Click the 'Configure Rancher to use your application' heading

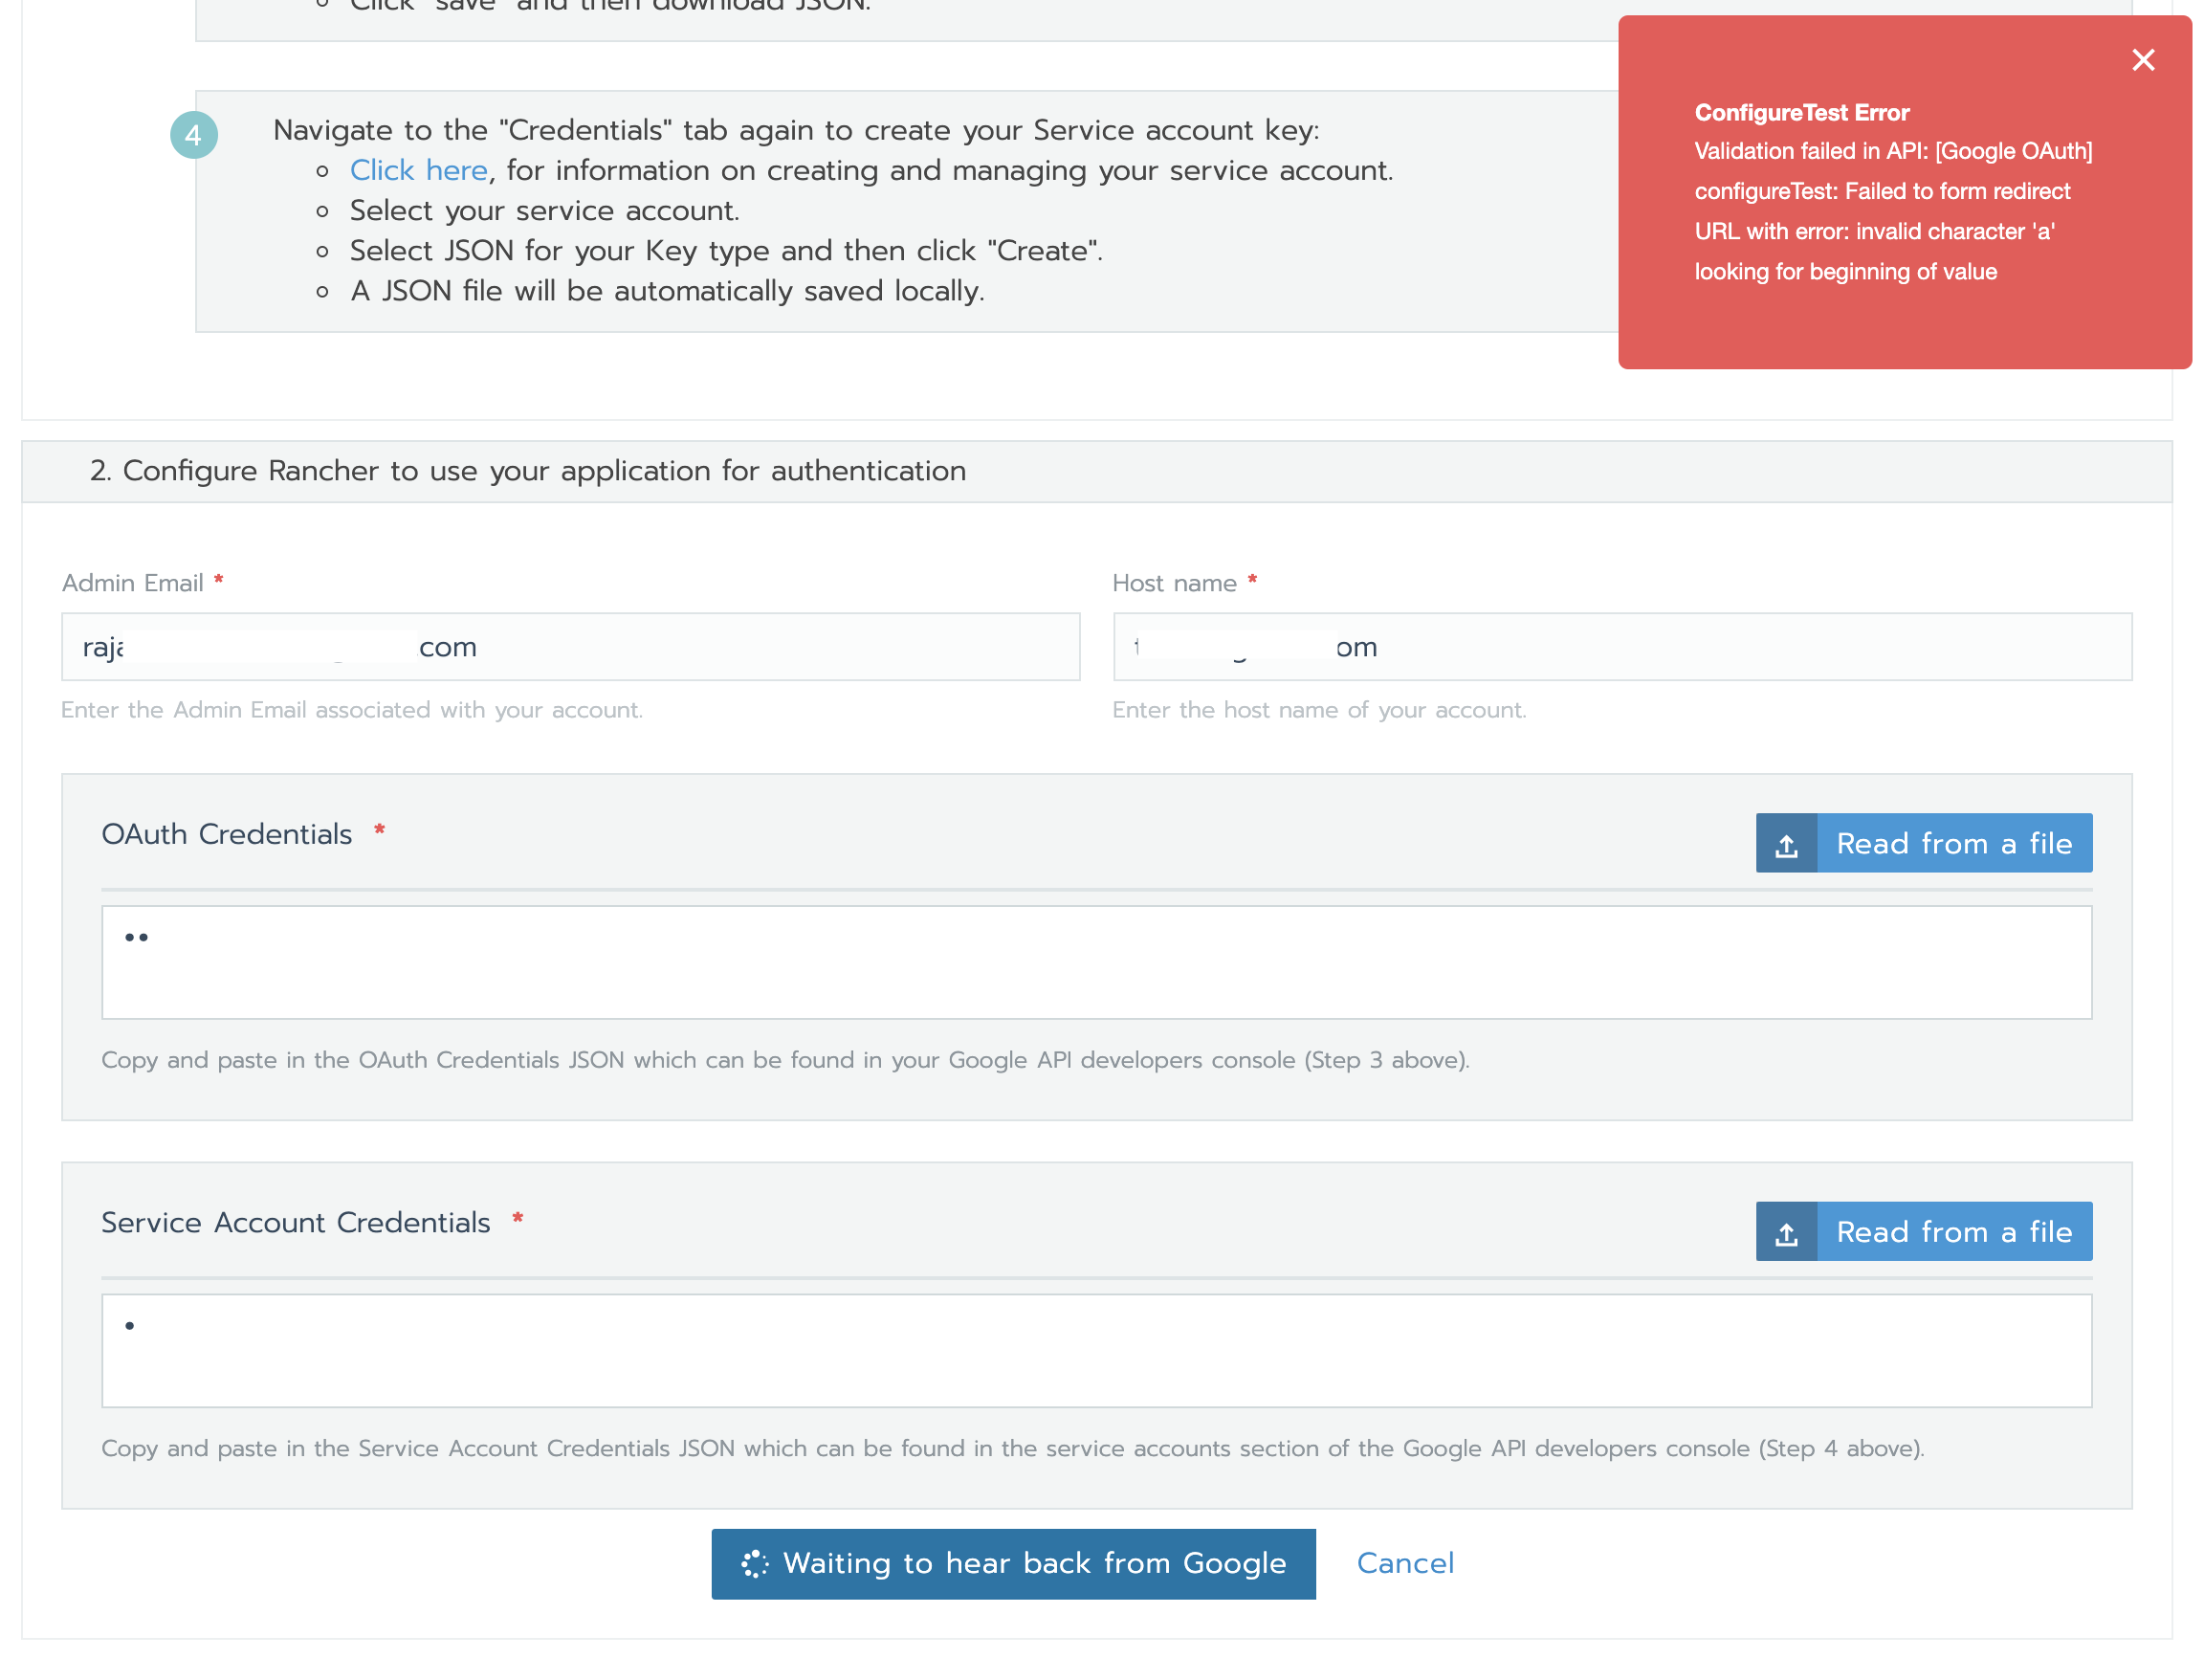click(528, 471)
